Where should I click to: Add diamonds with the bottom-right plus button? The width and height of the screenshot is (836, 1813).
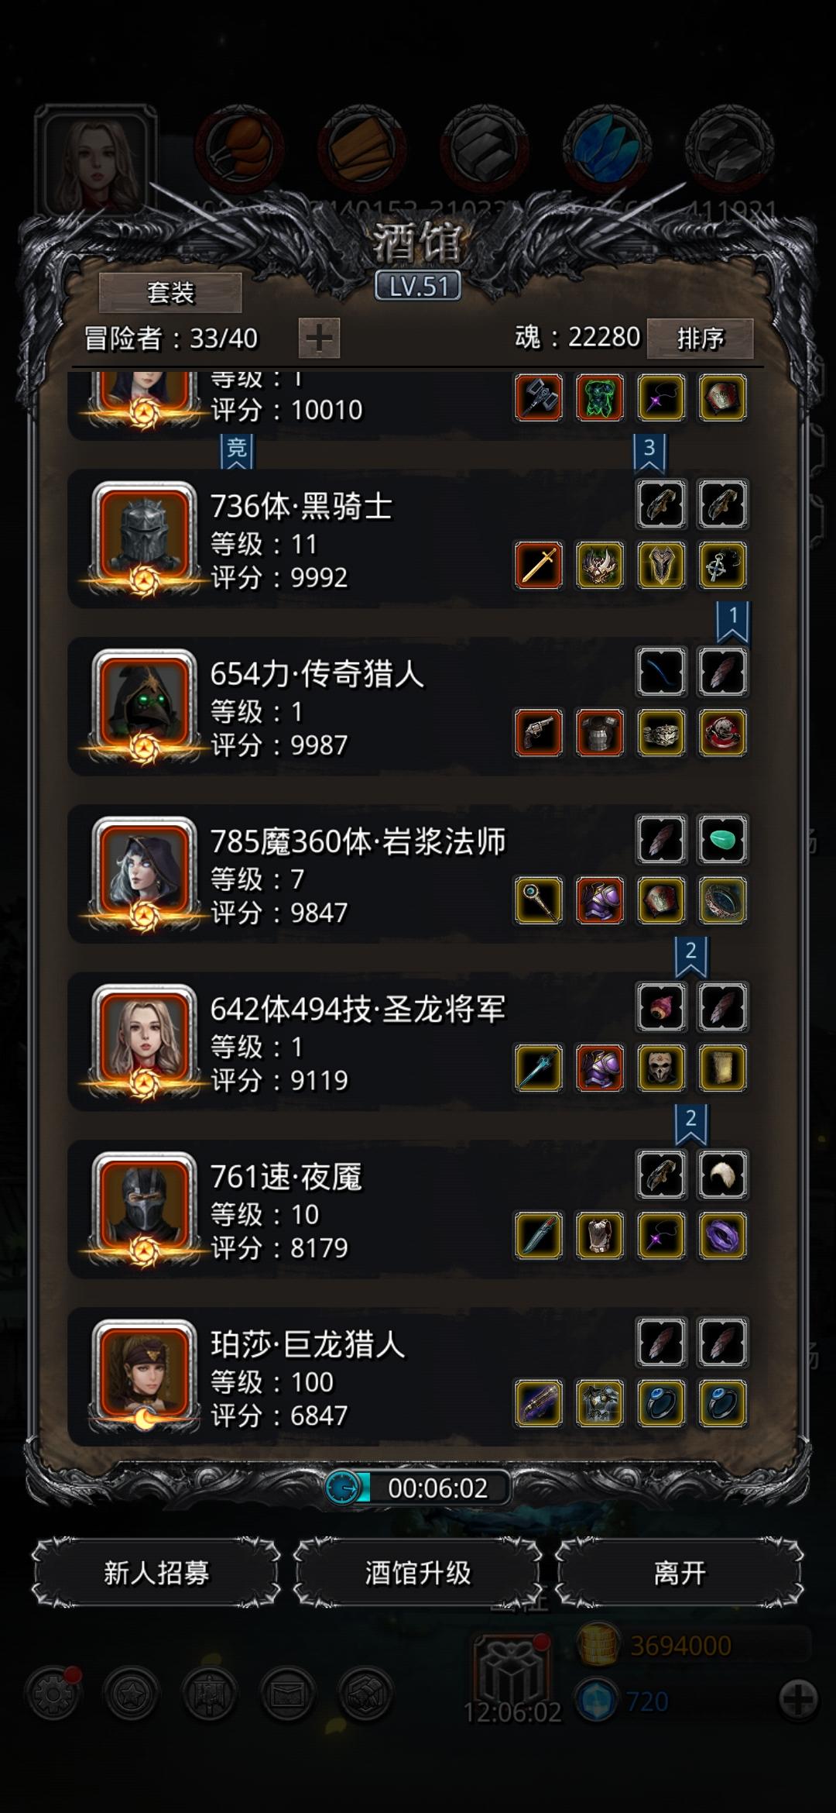click(798, 1700)
